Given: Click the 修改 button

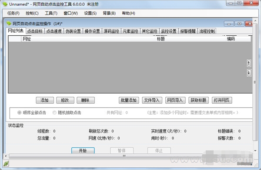Looking at the screenshot, I should pos(65,100).
